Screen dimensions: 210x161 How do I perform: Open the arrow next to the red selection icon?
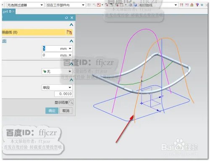click(x=102, y=5)
